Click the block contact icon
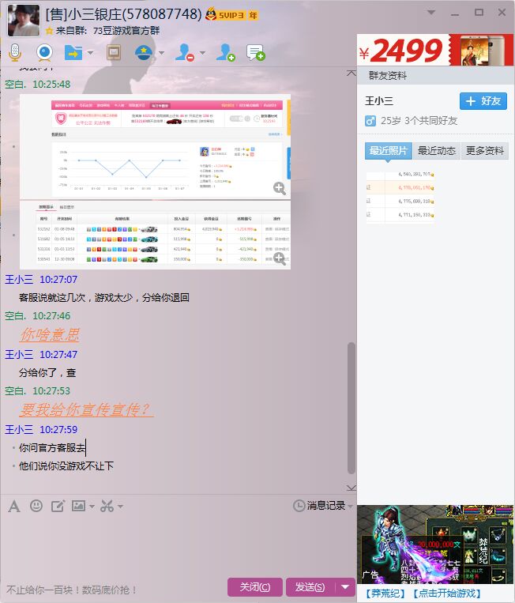The image size is (515, 603). coord(185,52)
